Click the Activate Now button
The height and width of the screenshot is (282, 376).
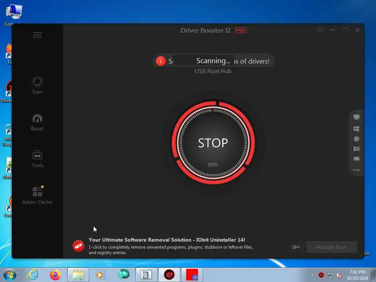(x=331, y=247)
